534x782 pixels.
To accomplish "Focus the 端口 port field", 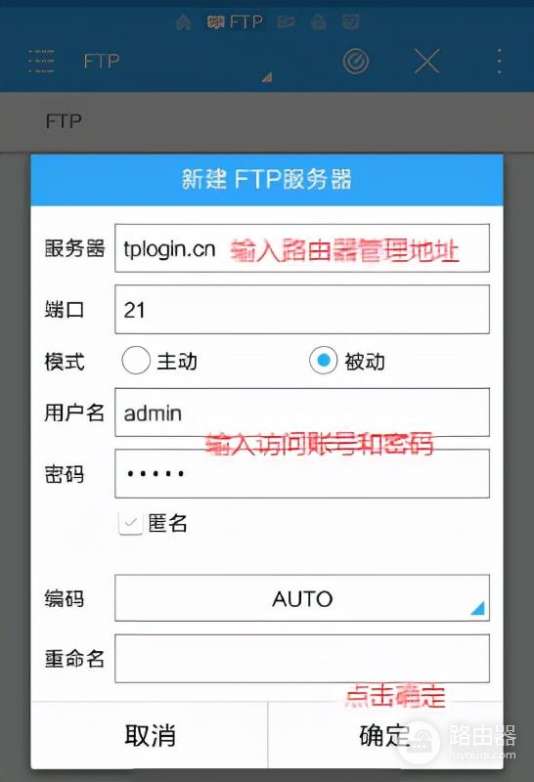I will (302, 309).
